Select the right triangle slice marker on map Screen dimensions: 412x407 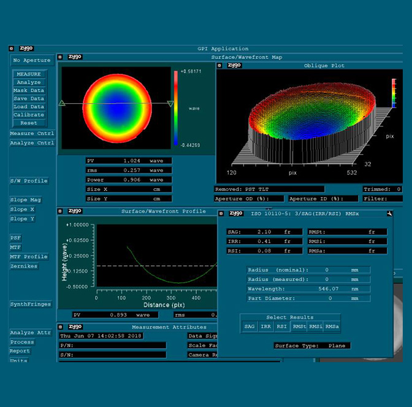click(x=170, y=104)
